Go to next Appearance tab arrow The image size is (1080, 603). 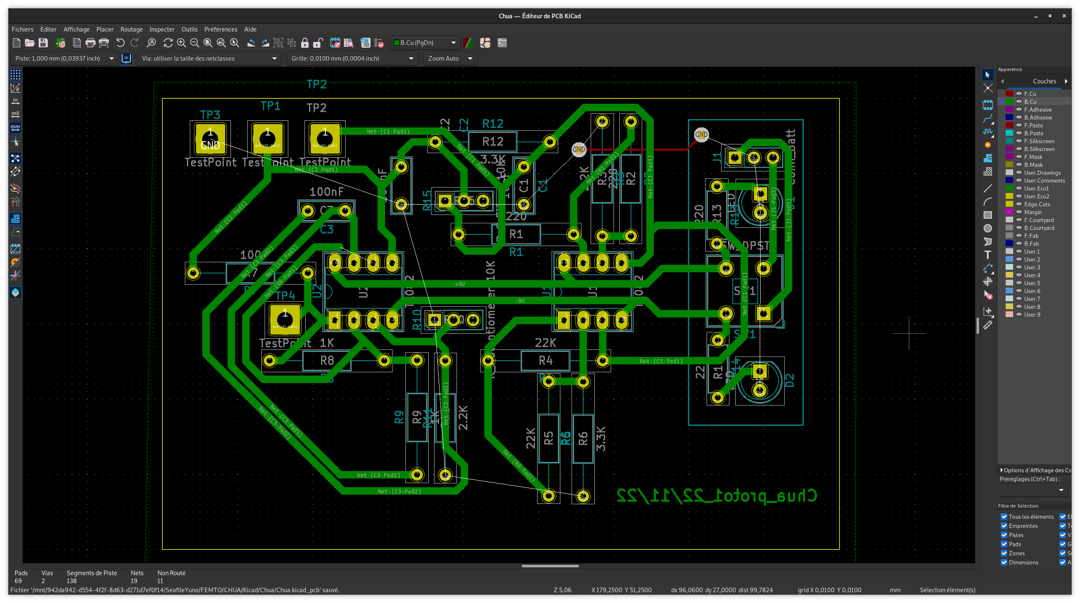click(x=1066, y=81)
